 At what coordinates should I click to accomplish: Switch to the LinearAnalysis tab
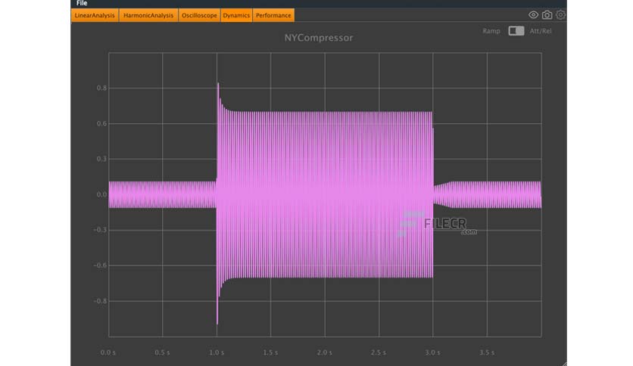(95, 15)
